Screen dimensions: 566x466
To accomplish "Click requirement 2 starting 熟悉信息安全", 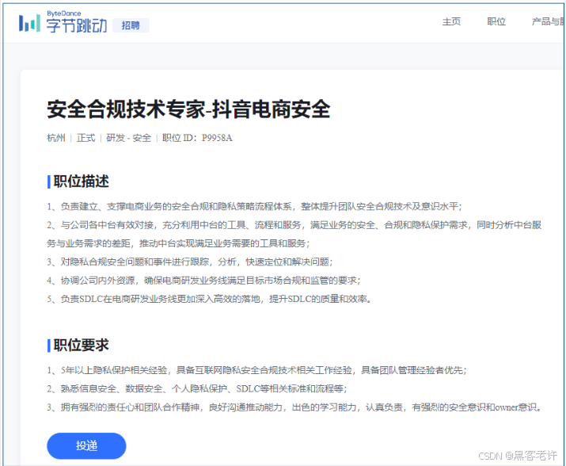I will click(x=197, y=389).
